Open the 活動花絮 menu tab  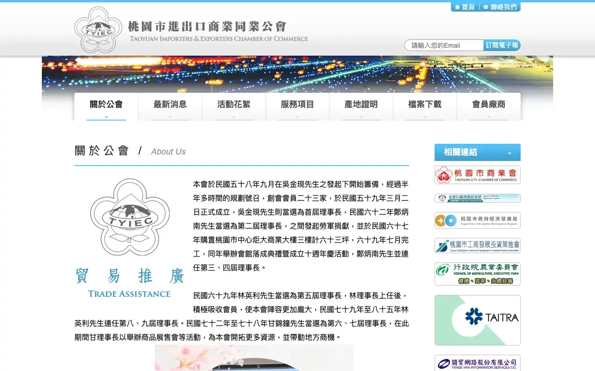click(x=234, y=107)
